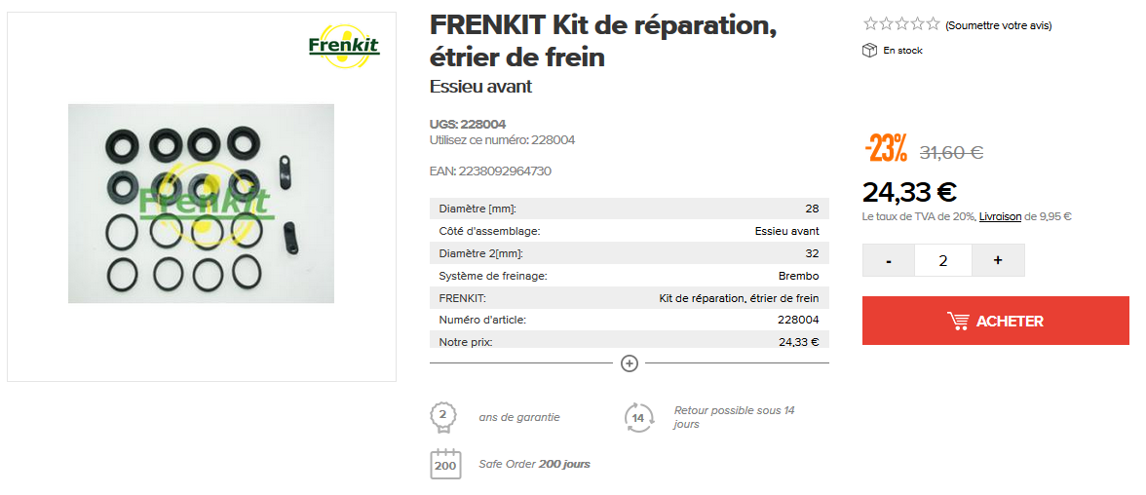Click the 'En stock' box icon
The height and width of the screenshot is (495, 1146).
coord(870,51)
